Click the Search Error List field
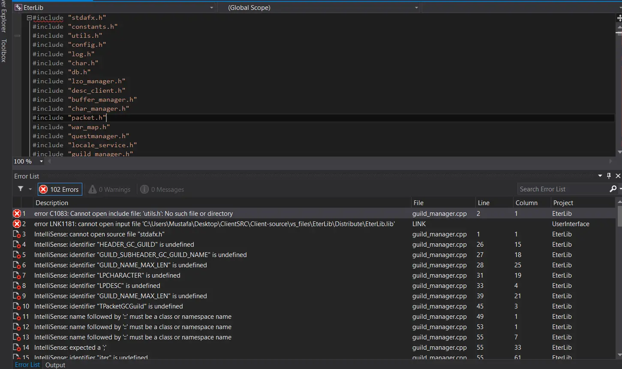 [562, 189]
